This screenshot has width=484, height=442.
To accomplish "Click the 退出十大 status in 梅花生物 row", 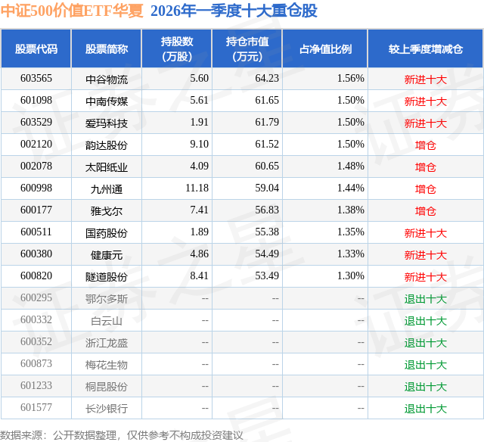I will [426, 365].
